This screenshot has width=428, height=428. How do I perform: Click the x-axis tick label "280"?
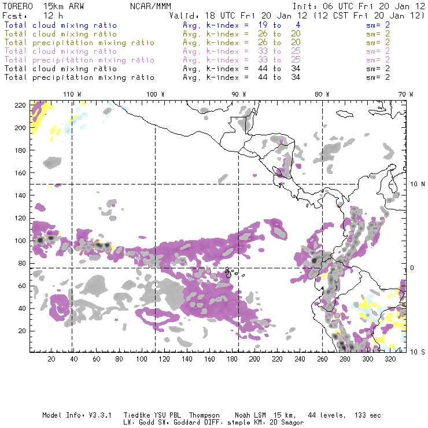point(345,359)
